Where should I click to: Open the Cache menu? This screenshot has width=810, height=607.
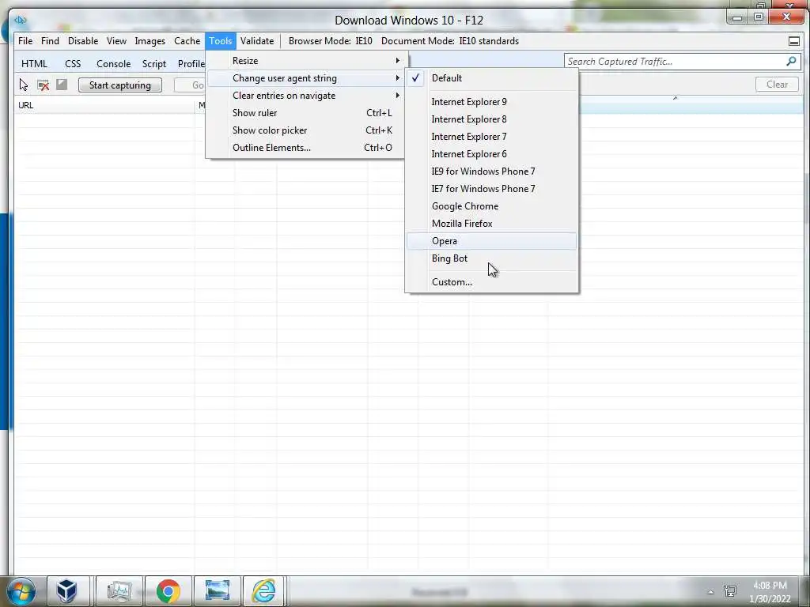(187, 41)
